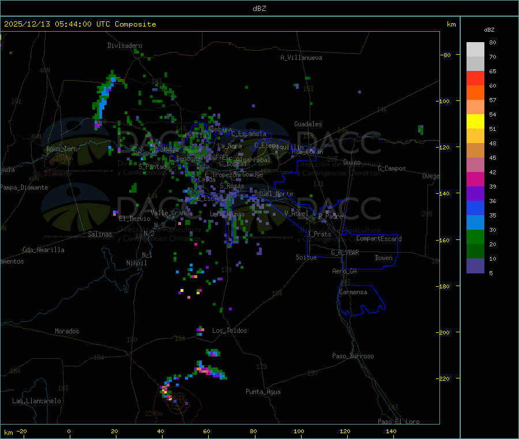Click the 2025/12/13 05:44:00 UTC Composite timestamp

[x=80, y=24]
